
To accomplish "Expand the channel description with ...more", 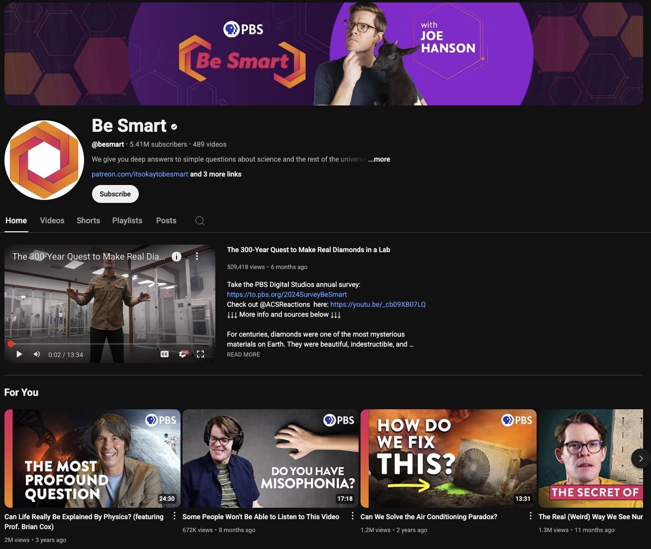I will coord(379,159).
